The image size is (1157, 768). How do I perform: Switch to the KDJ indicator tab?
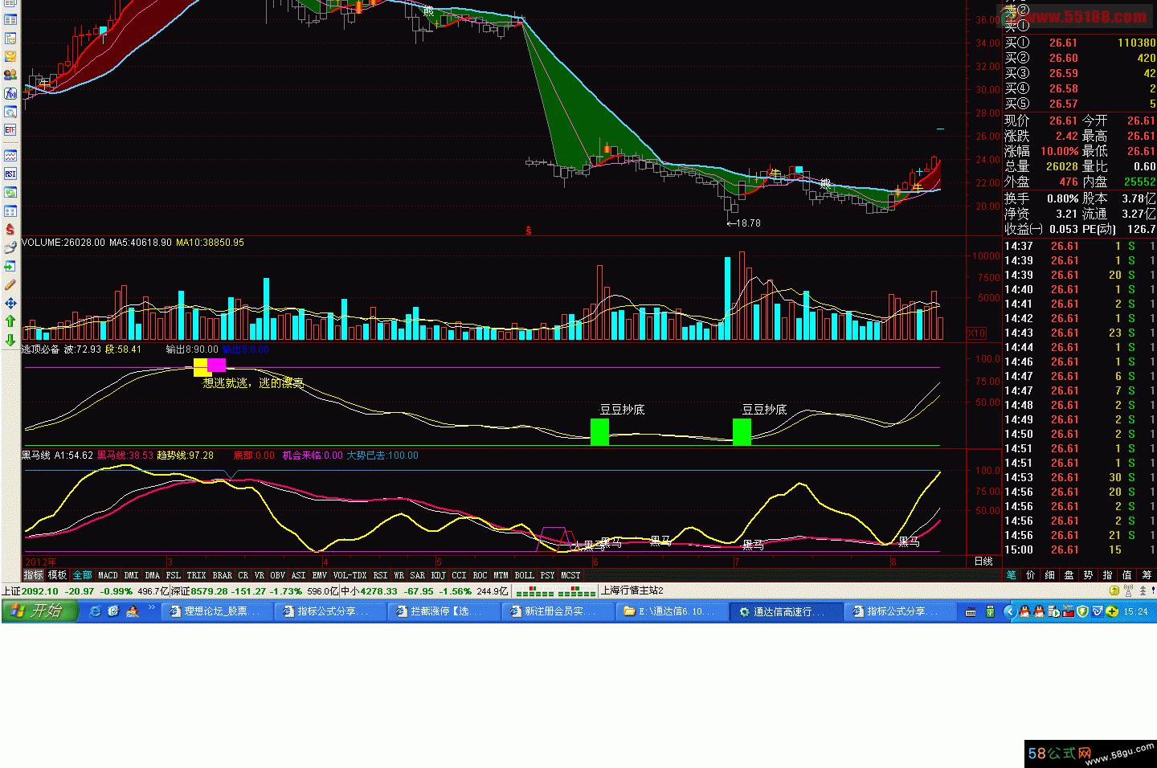pyautogui.click(x=438, y=575)
